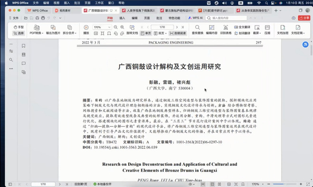Click the 回到第1页 button
Screen dimensions: 313x187
pyautogui.click(x=81, y=184)
